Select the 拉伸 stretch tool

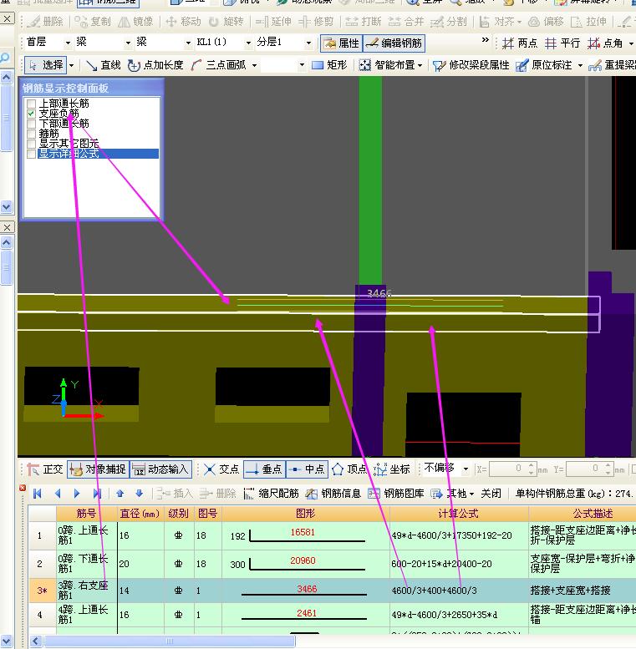pyautogui.click(x=589, y=21)
